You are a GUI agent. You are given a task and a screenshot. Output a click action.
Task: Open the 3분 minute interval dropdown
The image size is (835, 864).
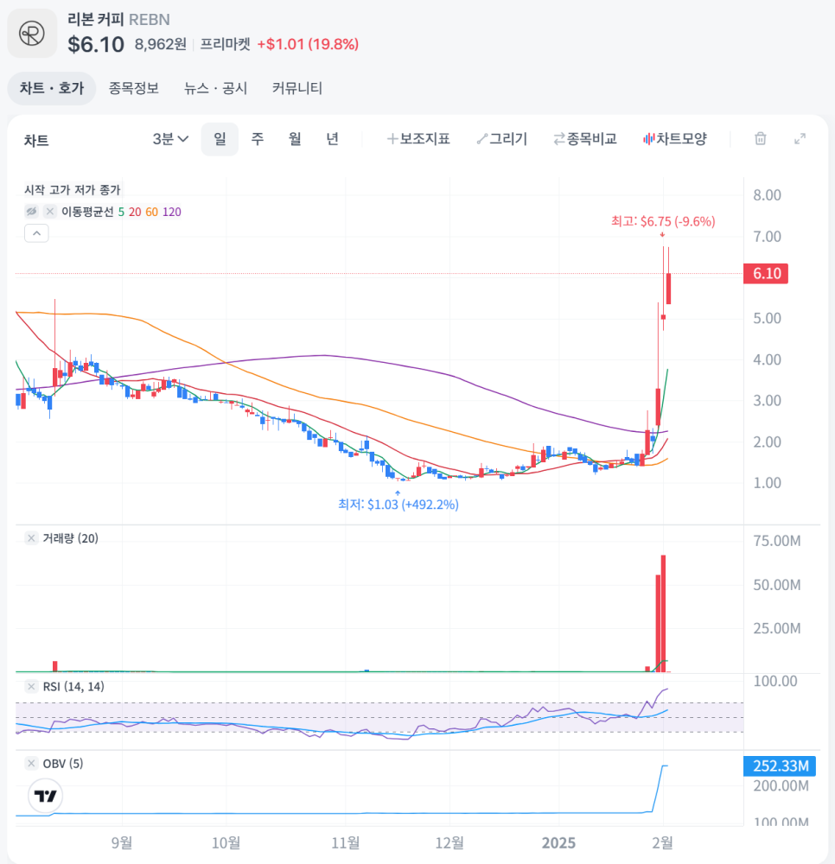(170, 139)
